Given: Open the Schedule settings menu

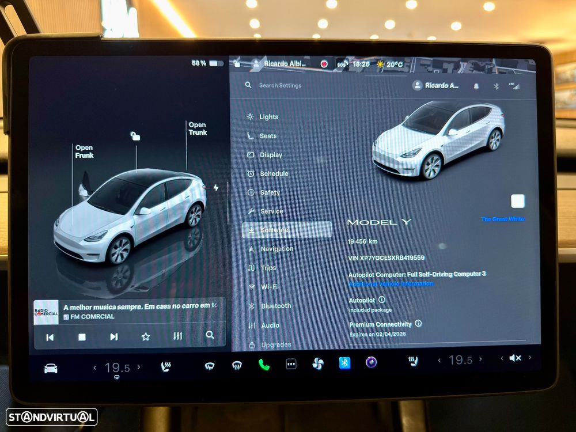Looking at the screenshot, I should (268, 173).
